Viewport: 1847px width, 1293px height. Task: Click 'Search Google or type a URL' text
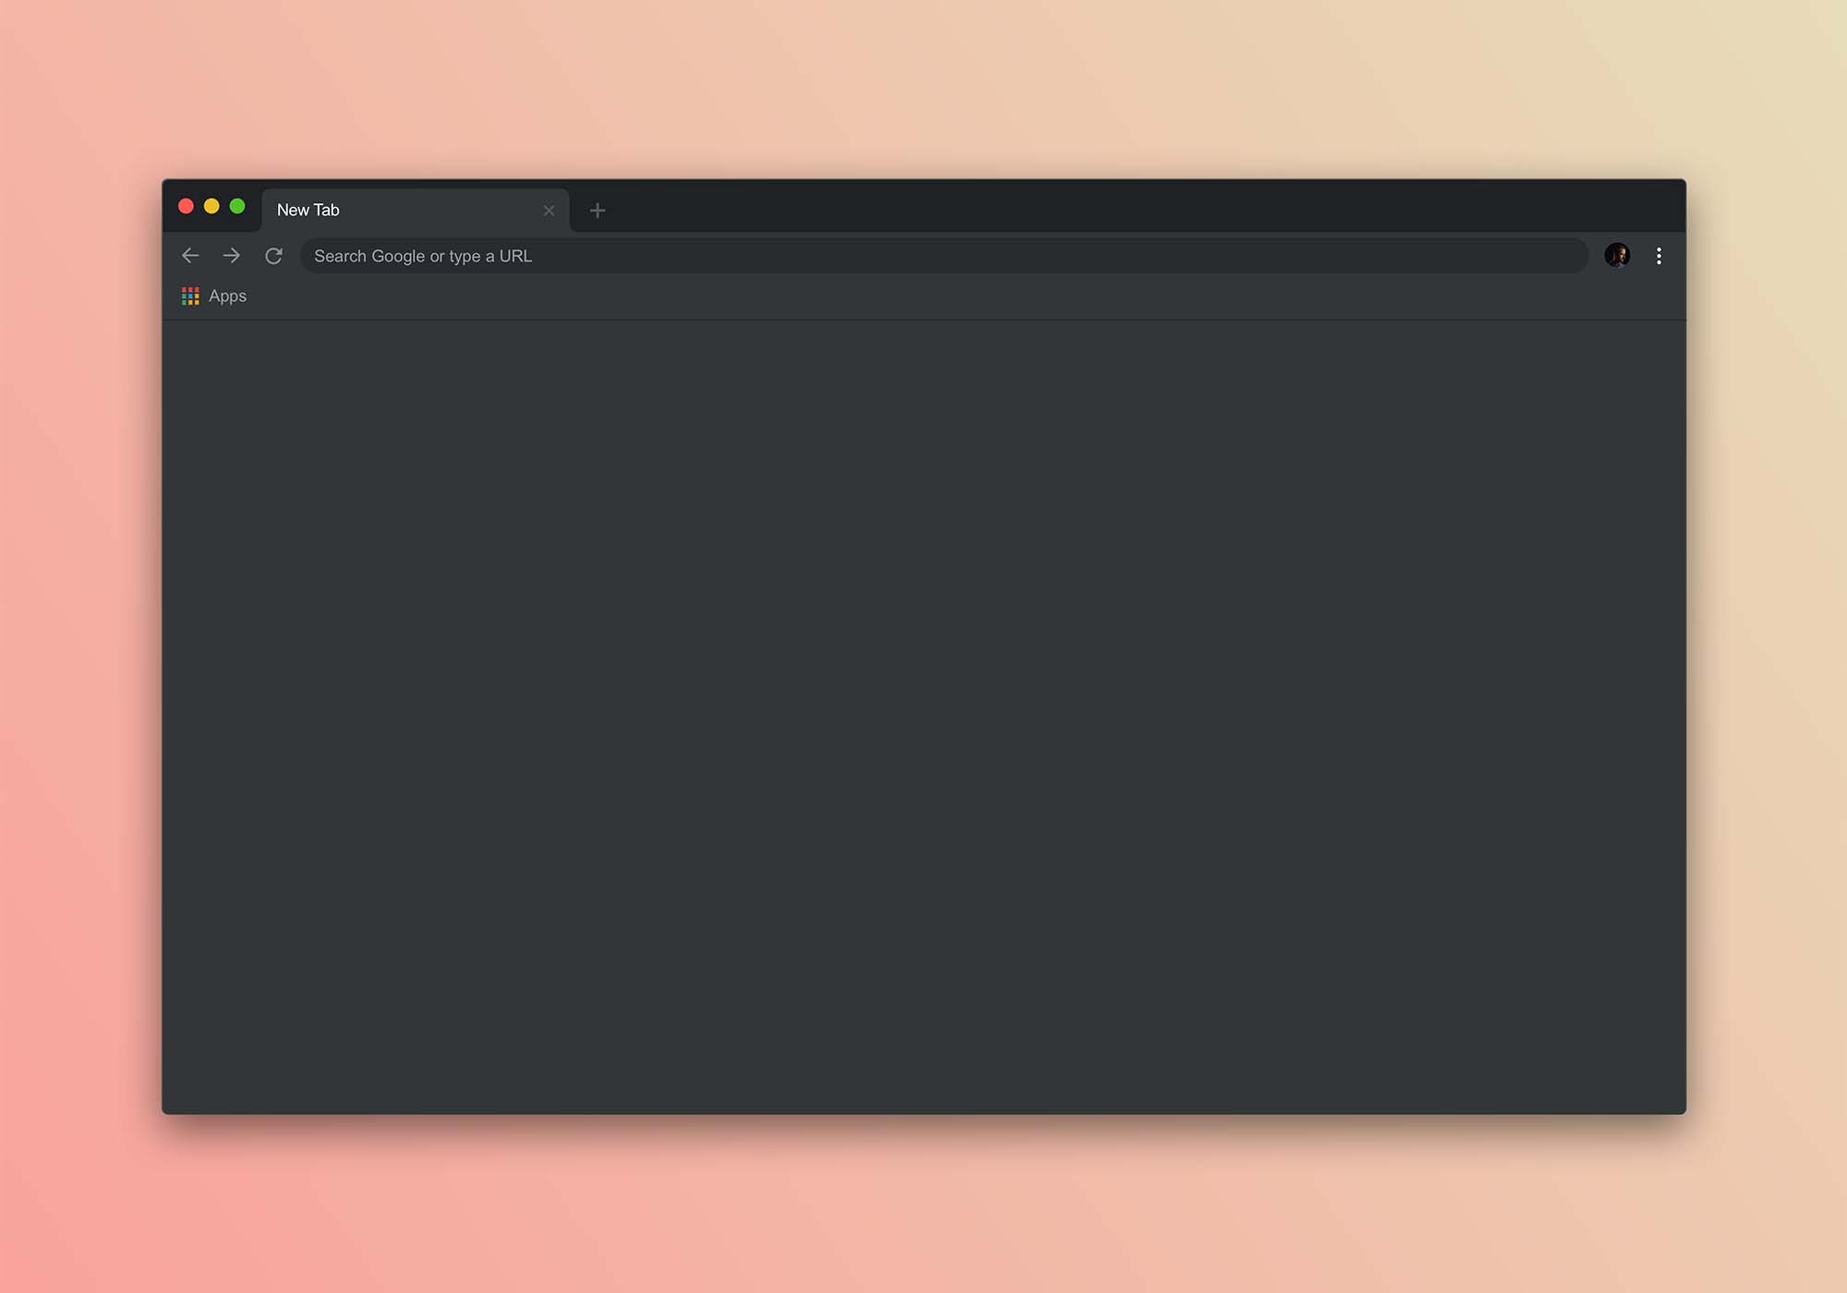pyautogui.click(x=423, y=256)
